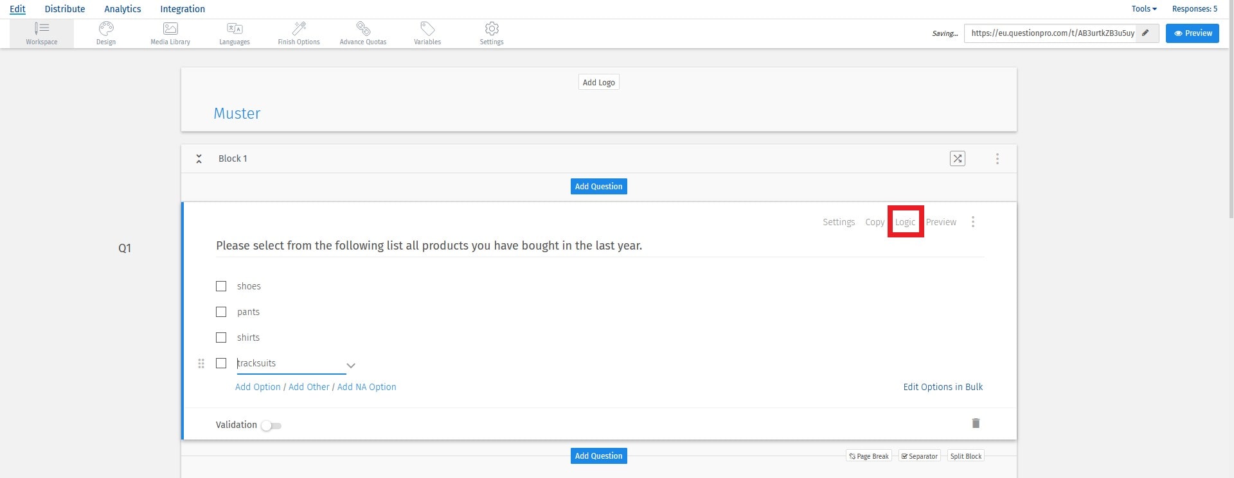Click the Add Logo button
This screenshot has height=478, width=1234.
click(x=598, y=82)
